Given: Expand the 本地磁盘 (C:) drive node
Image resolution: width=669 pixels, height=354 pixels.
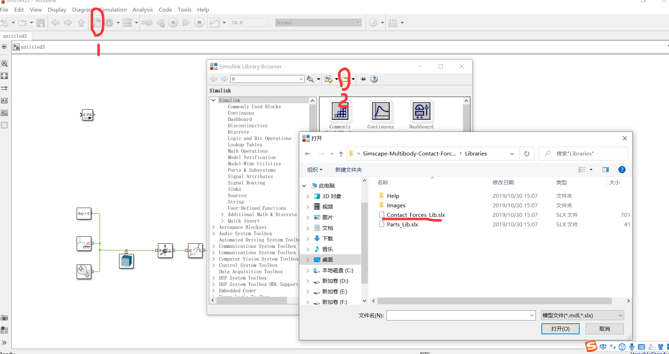Looking at the screenshot, I should tap(308, 270).
